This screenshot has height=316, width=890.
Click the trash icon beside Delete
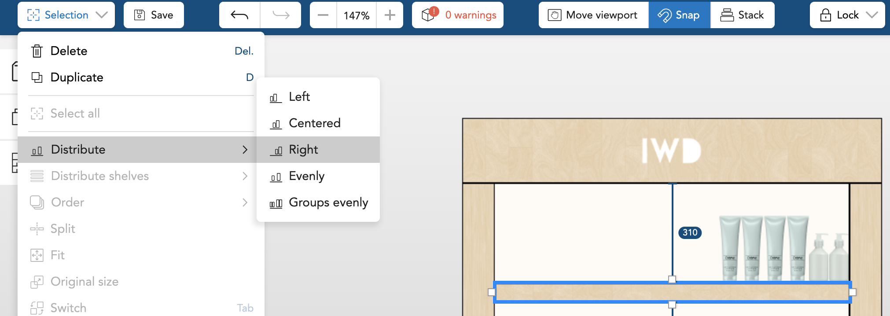coord(37,51)
